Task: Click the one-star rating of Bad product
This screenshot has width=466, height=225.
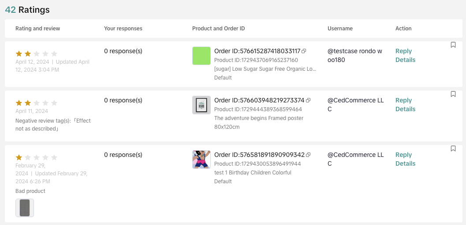Action: coord(36,157)
